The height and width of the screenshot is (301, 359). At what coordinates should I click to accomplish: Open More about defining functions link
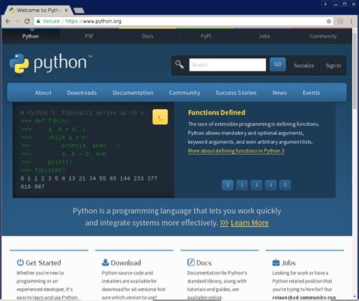[x=236, y=151]
